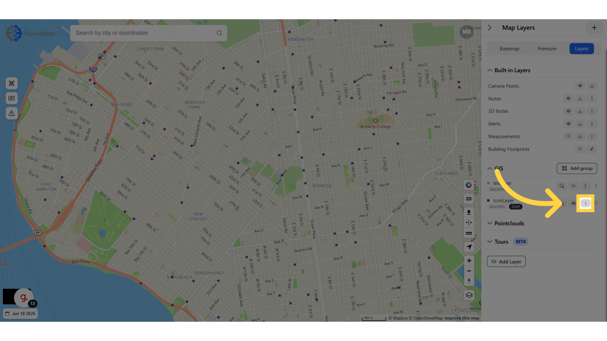
Task: Click the purple IconLayer color dot
Action: tap(488, 200)
